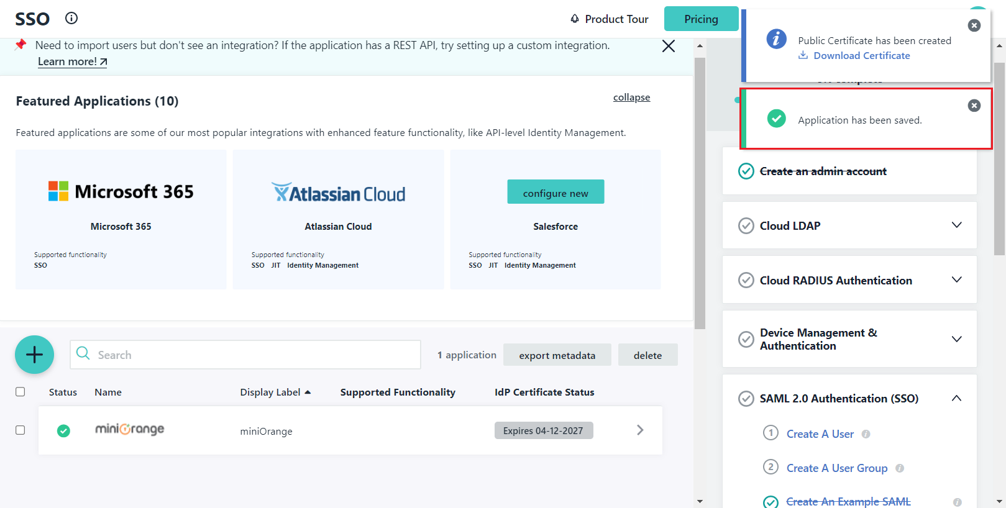Toggle select-all applications checkbox

coord(20,392)
